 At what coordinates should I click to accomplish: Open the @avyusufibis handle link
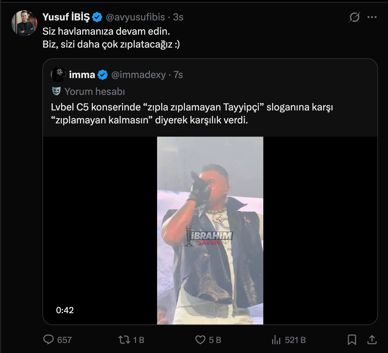tap(135, 17)
